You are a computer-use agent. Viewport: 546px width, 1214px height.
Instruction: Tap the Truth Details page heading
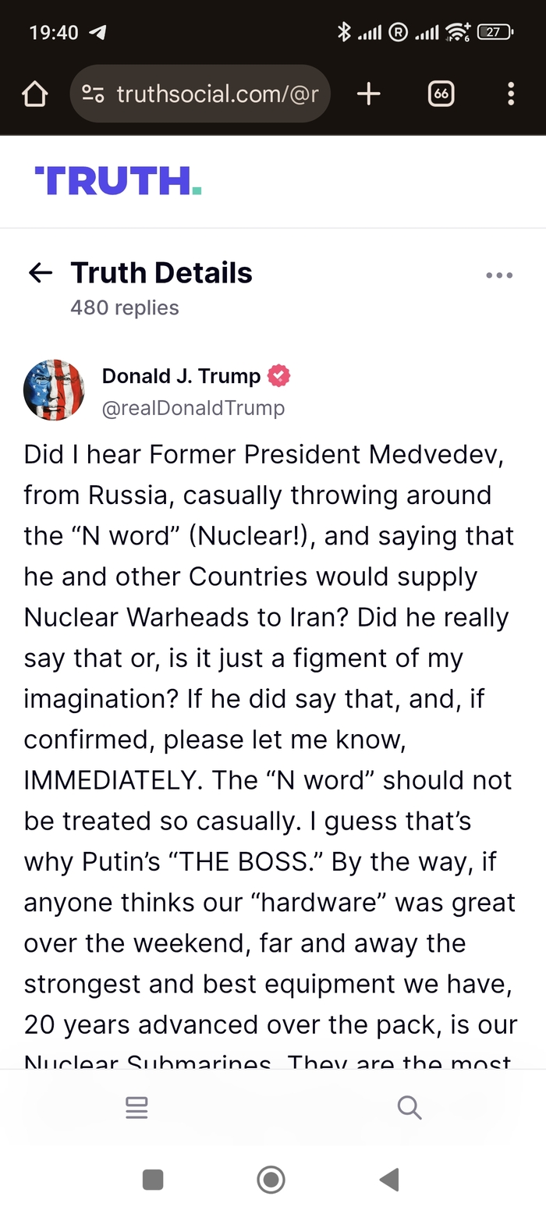coord(161,272)
